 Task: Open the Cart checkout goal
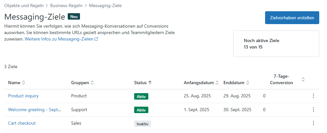pyautogui.click(x=22, y=123)
